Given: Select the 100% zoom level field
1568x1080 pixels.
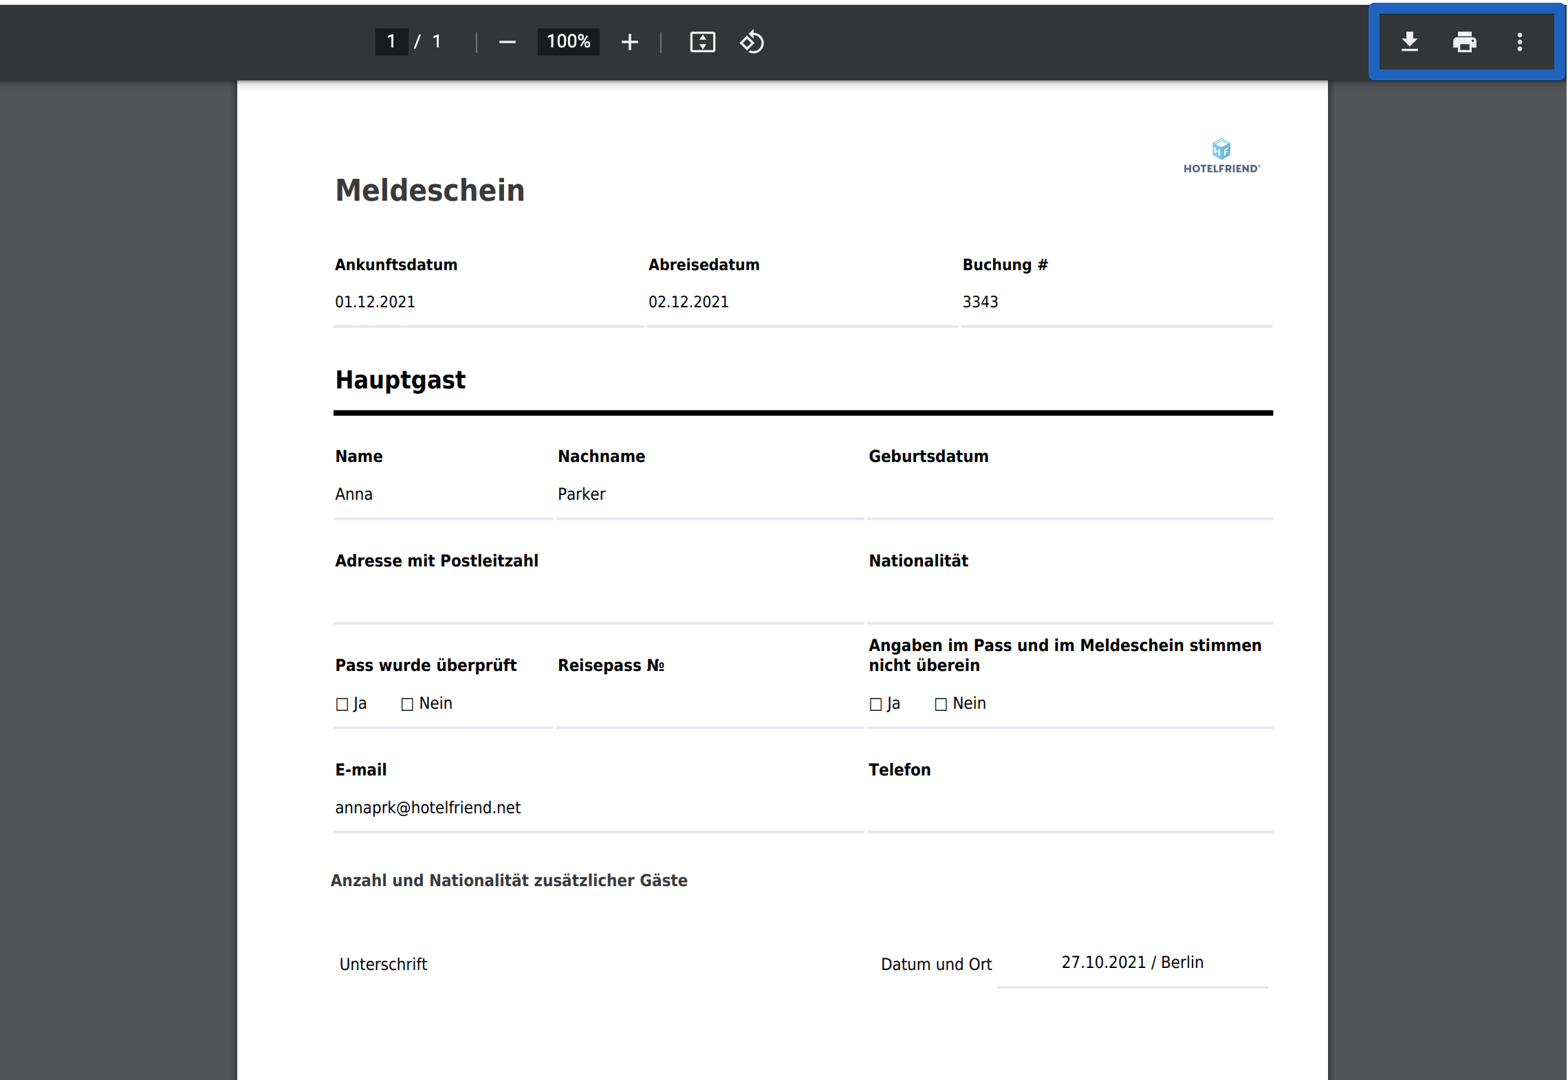Looking at the screenshot, I should [568, 42].
